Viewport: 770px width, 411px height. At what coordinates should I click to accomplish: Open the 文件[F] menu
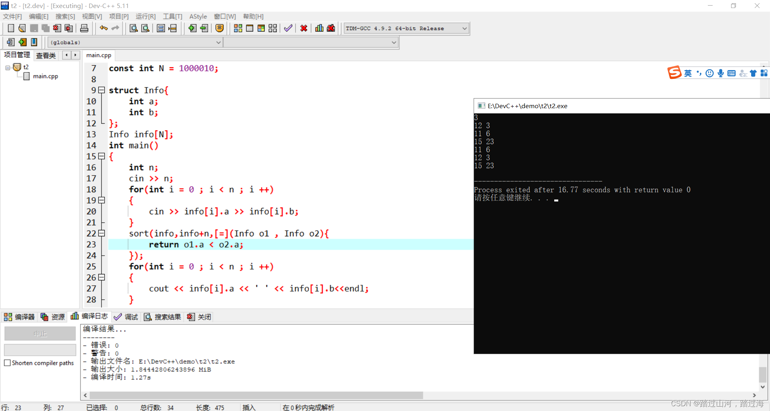point(12,16)
